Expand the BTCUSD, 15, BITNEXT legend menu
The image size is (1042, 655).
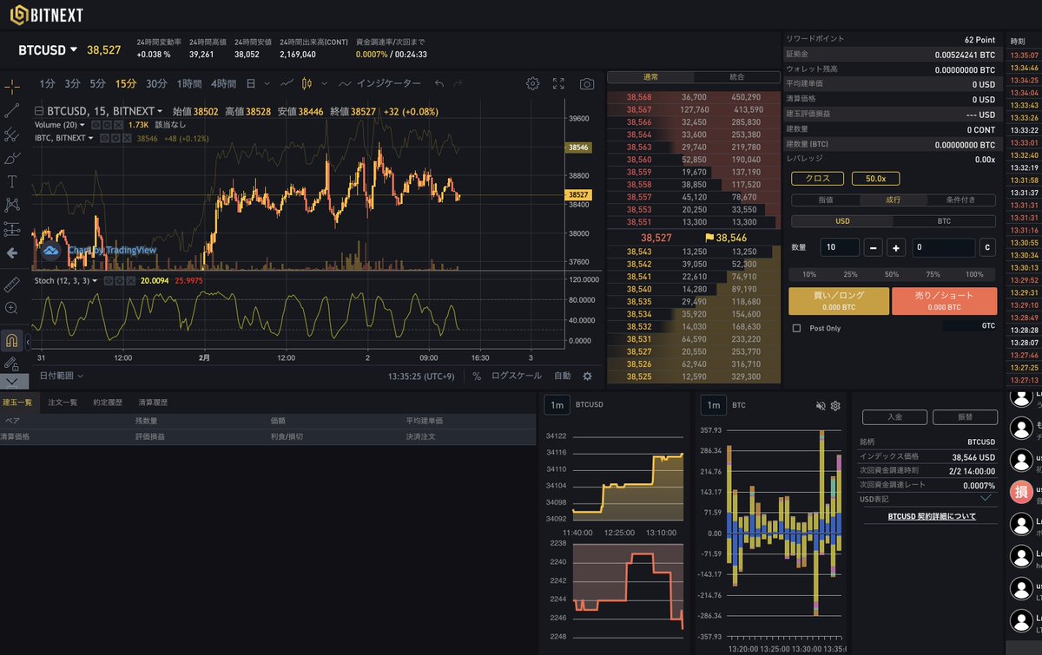[x=160, y=111]
